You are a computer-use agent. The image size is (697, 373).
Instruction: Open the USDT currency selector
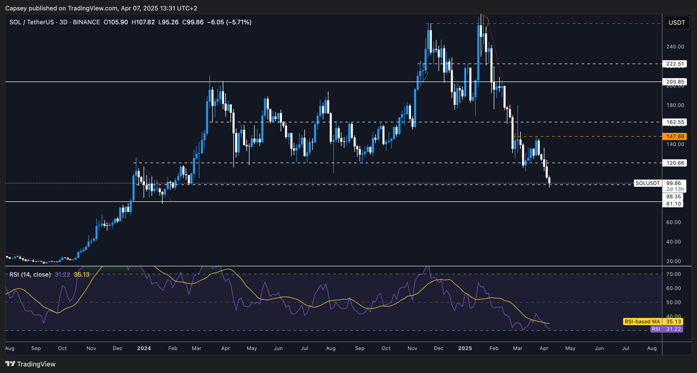coord(676,23)
